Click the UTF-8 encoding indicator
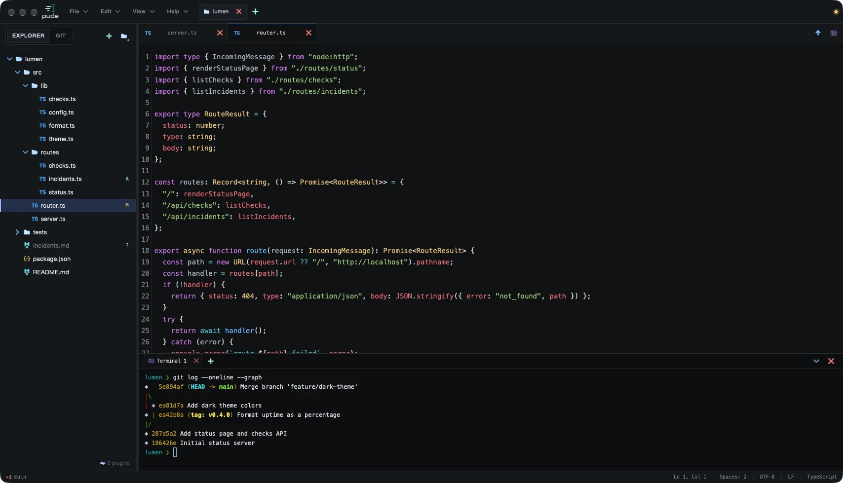Viewport: 843px width, 483px height. click(767, 477)
